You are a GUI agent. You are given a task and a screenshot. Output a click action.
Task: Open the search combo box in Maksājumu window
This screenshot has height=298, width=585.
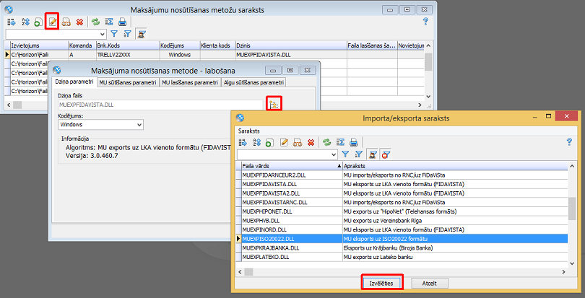tap(102, 33)
